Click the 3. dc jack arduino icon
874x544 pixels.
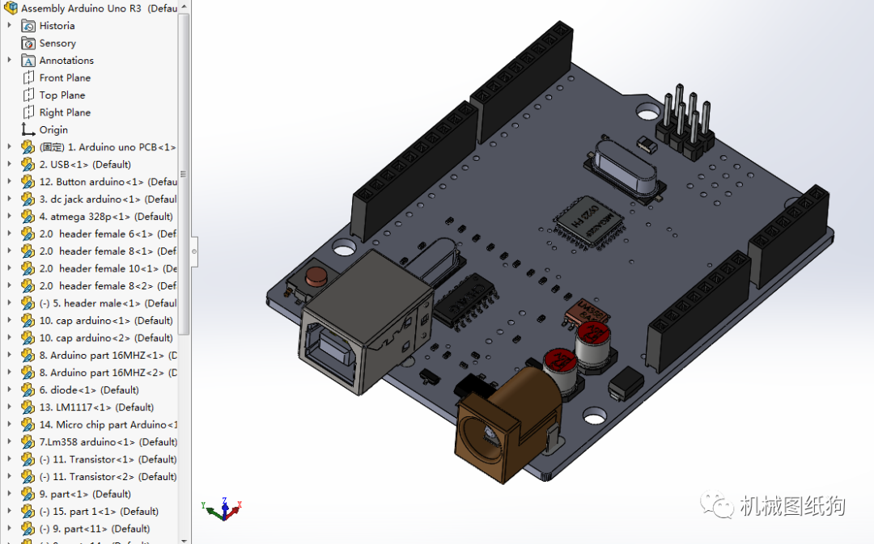(28, 199)
